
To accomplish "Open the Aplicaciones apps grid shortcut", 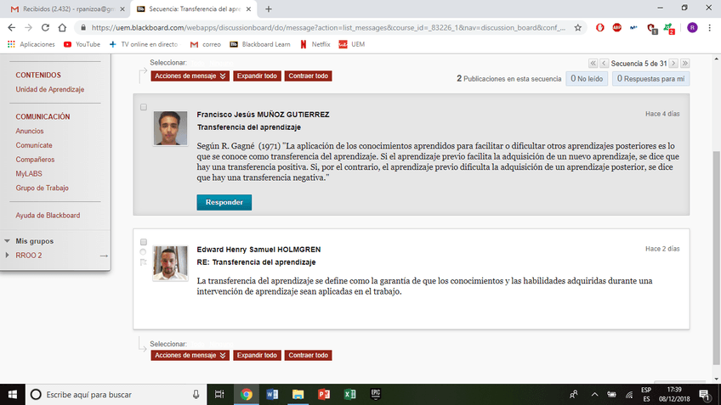I will coord(31,44).
